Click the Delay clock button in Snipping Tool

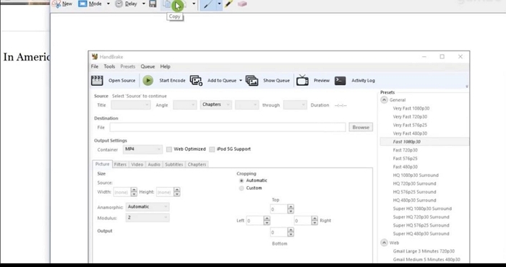pos(126,4)
